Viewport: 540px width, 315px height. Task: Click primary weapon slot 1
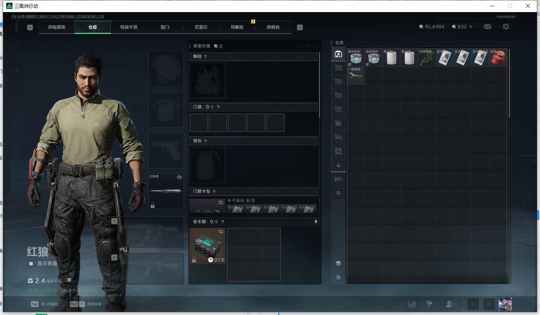(x=147, y=232)
